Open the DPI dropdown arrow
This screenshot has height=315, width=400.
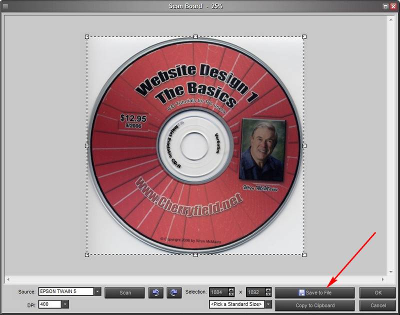(x=65, y=304)
